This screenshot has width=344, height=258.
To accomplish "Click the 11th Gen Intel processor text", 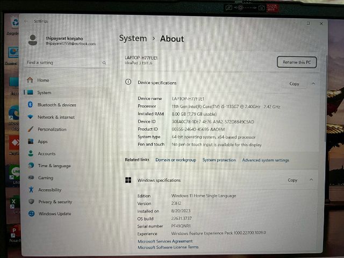I will pyautogui.click(x=226, y=106).
